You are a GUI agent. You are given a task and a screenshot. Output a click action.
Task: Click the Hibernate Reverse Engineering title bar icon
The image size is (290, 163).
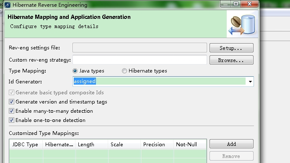[8, 5]
